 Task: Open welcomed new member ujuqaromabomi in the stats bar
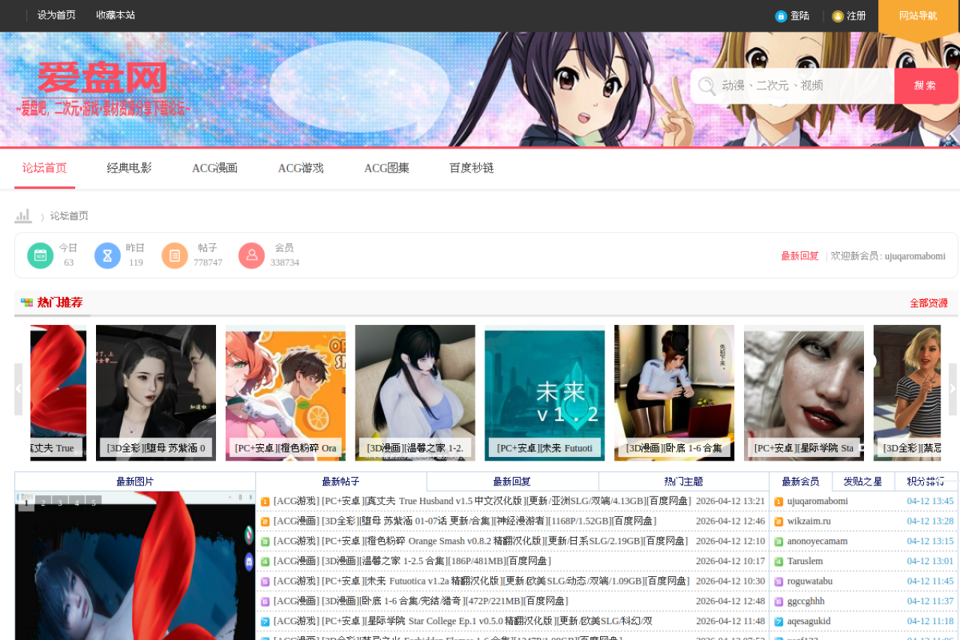[915, 256]
